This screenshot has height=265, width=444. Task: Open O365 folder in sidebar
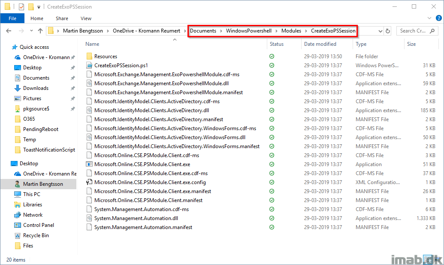click(29, 119)
